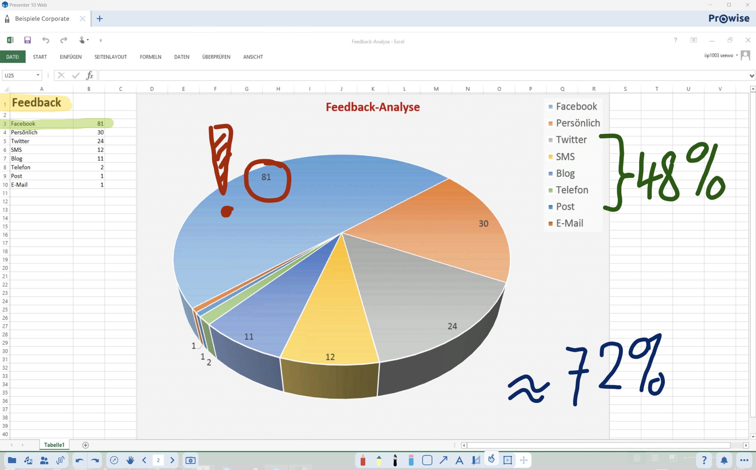Screen dimensions: 756x470
Task: Click the insert function fx button
Action: point(89,75)
